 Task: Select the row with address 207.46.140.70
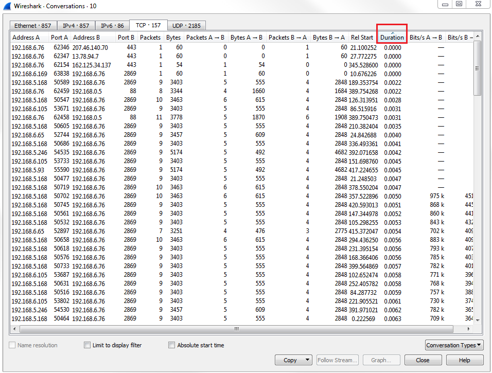tap(90, 47)
